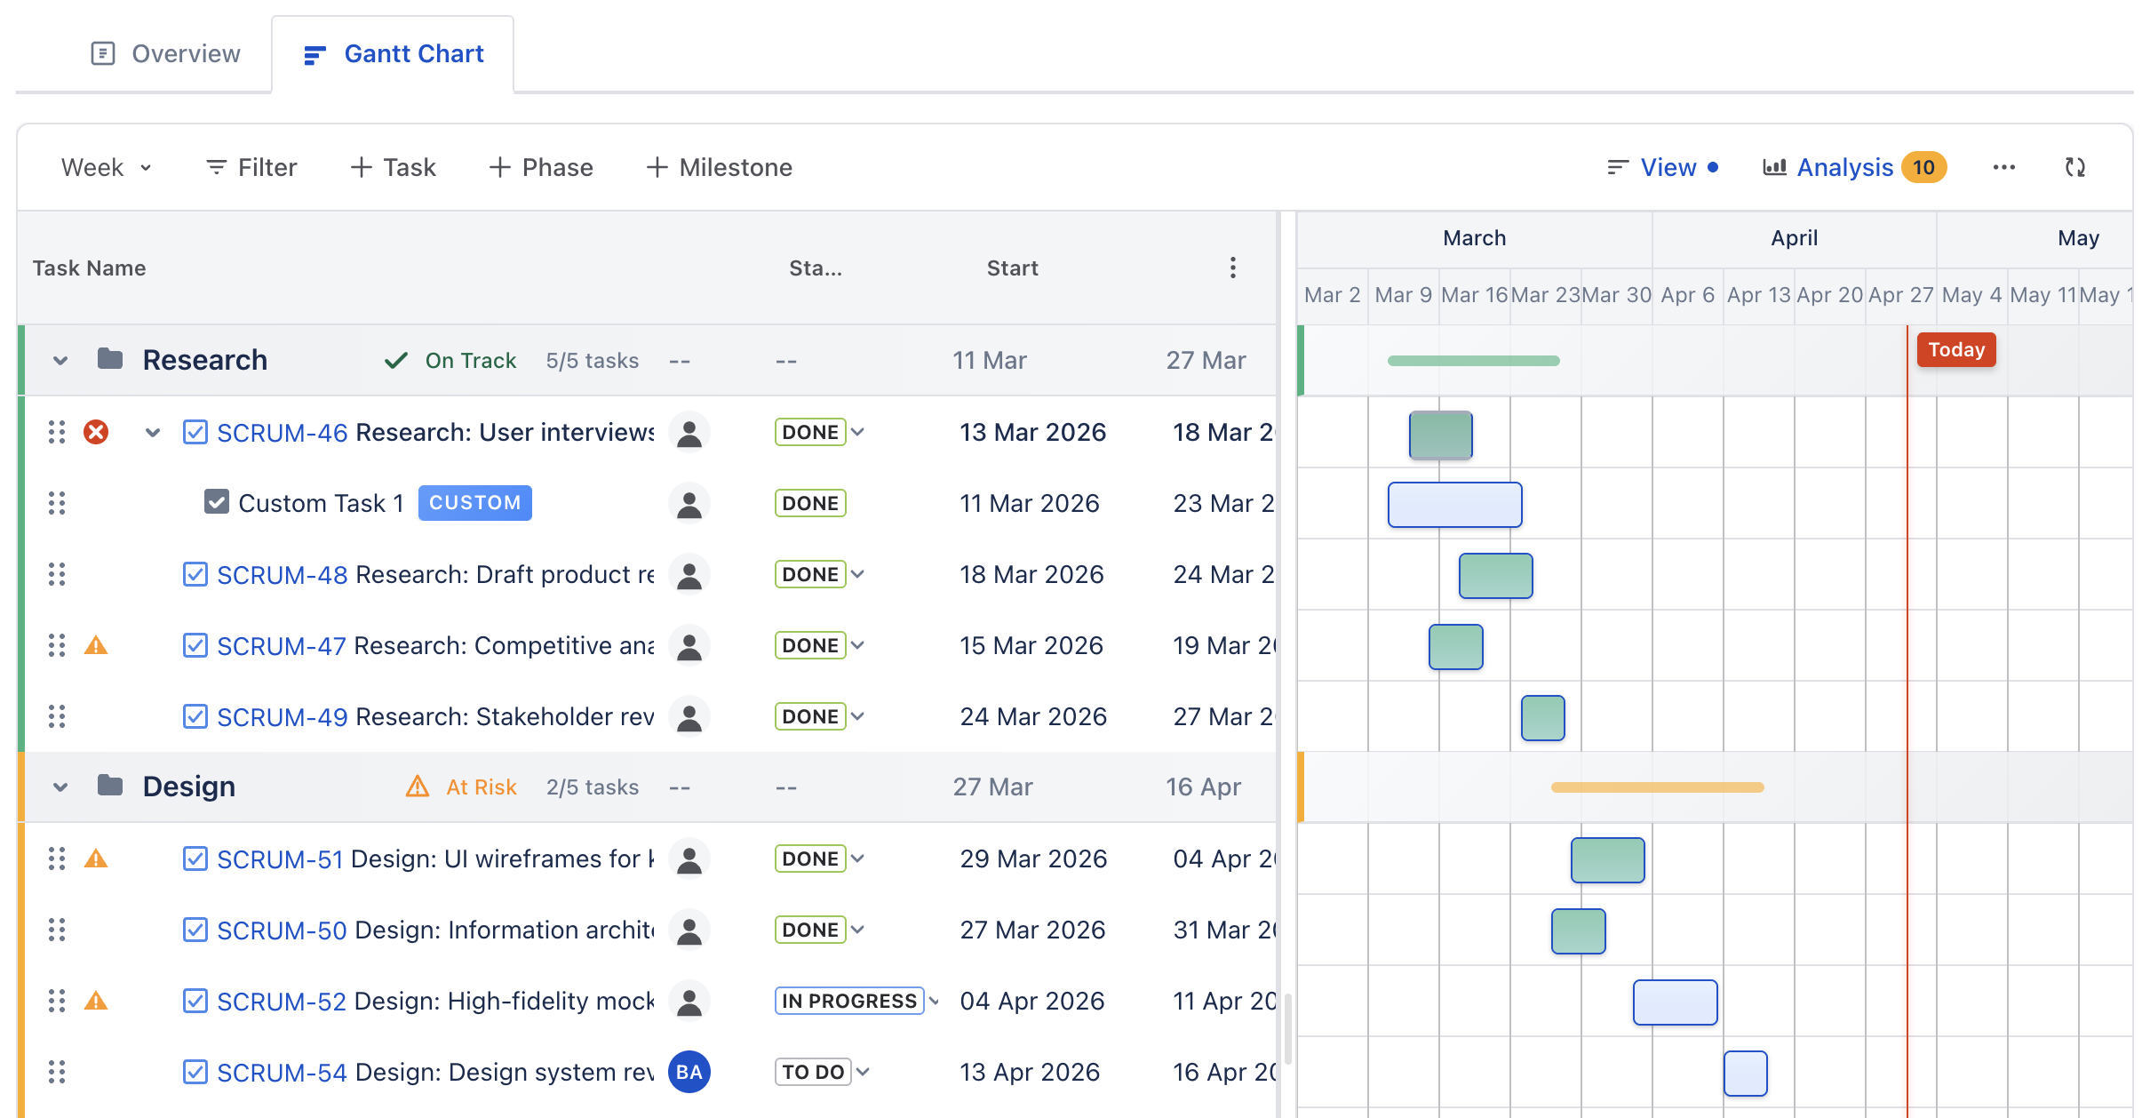Open the Filter options
Image resolution: width=2150 pixels, height=1118 pixels.
tap(251, 167)
